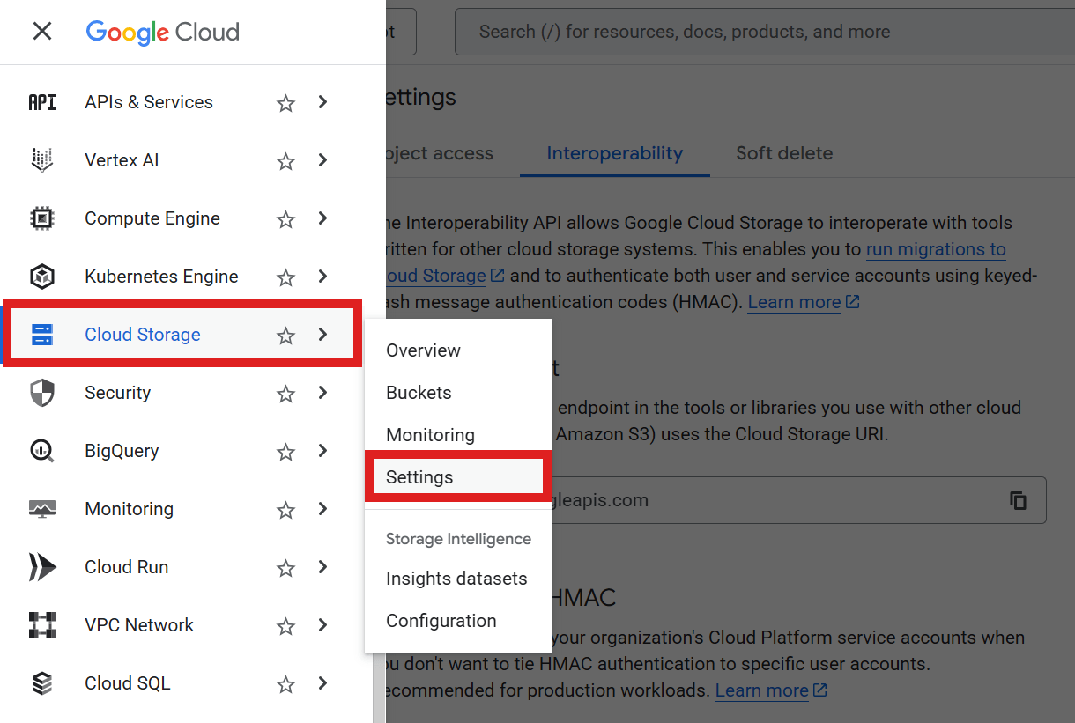Select VPC Network menu label
Image resolution: width=1075 pixels, height=723 pixels.
(139, 625)
